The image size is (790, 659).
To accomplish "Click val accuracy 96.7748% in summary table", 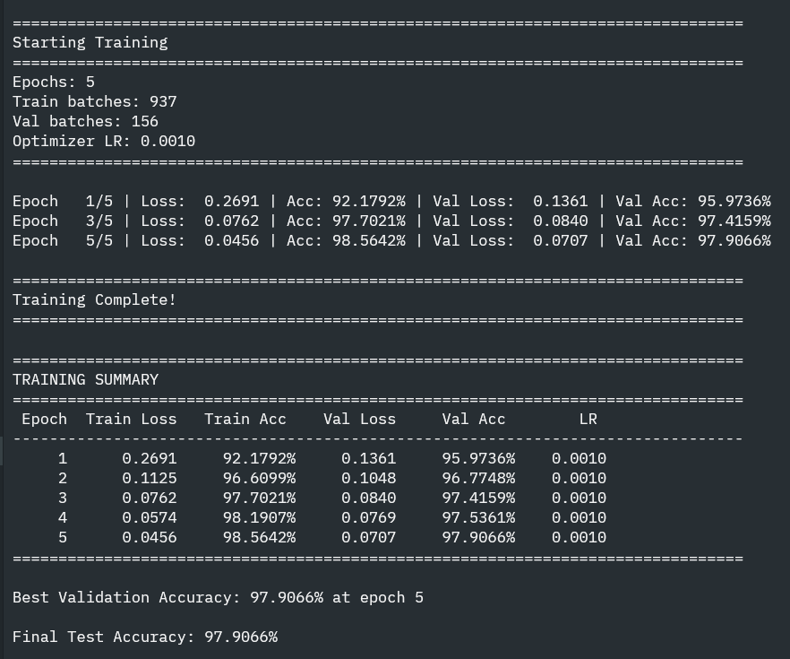I will coord(478,478).
